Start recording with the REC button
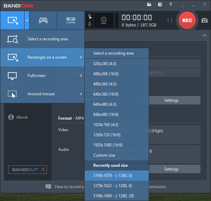The width and height of the screenshot is (211, 201). point(187,20)
